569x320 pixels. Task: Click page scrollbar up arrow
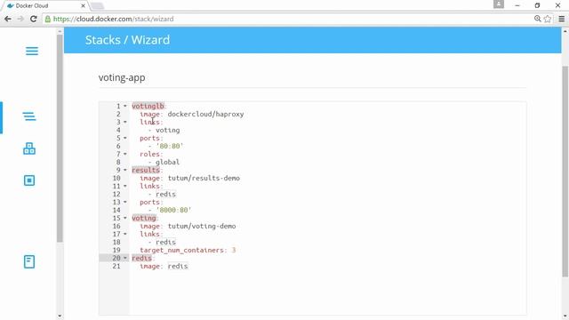565,31
